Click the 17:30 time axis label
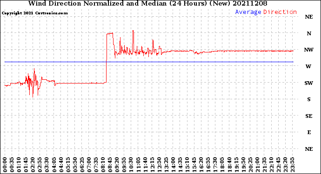This screenshot has height=174, width=321. click(215, 165)
